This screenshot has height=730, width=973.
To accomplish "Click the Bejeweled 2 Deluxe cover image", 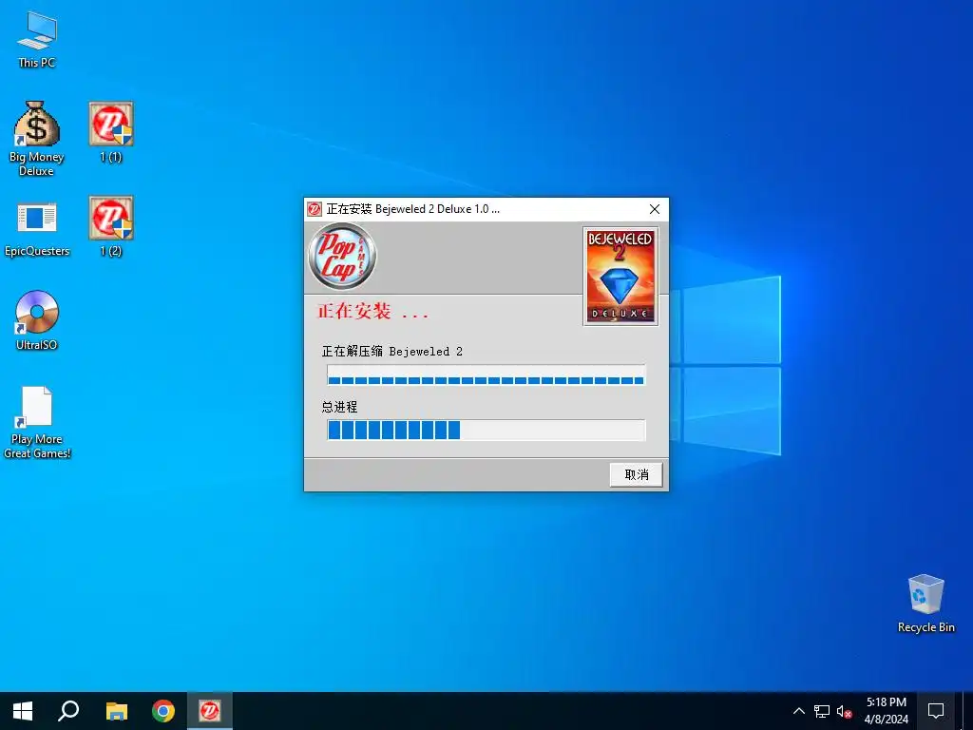I will [x=620, y=276].
